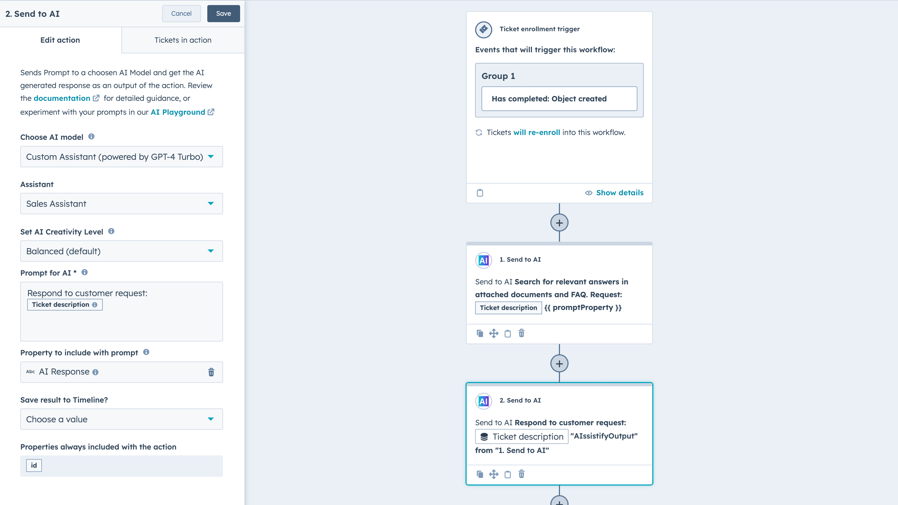Image resolution: width=898 pixels, height=505 pixels.
Task: Click the Save button
Action: click(x=224, y=14)
